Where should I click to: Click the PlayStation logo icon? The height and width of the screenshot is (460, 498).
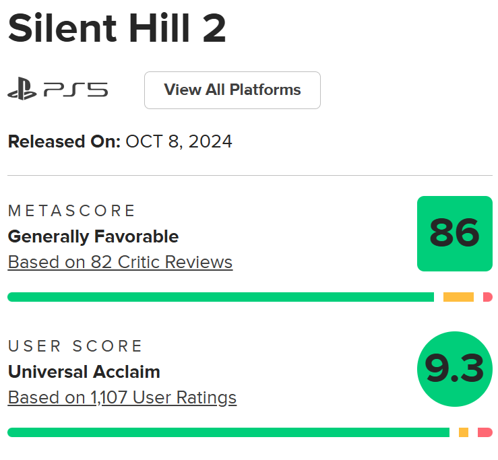[22, 90]
